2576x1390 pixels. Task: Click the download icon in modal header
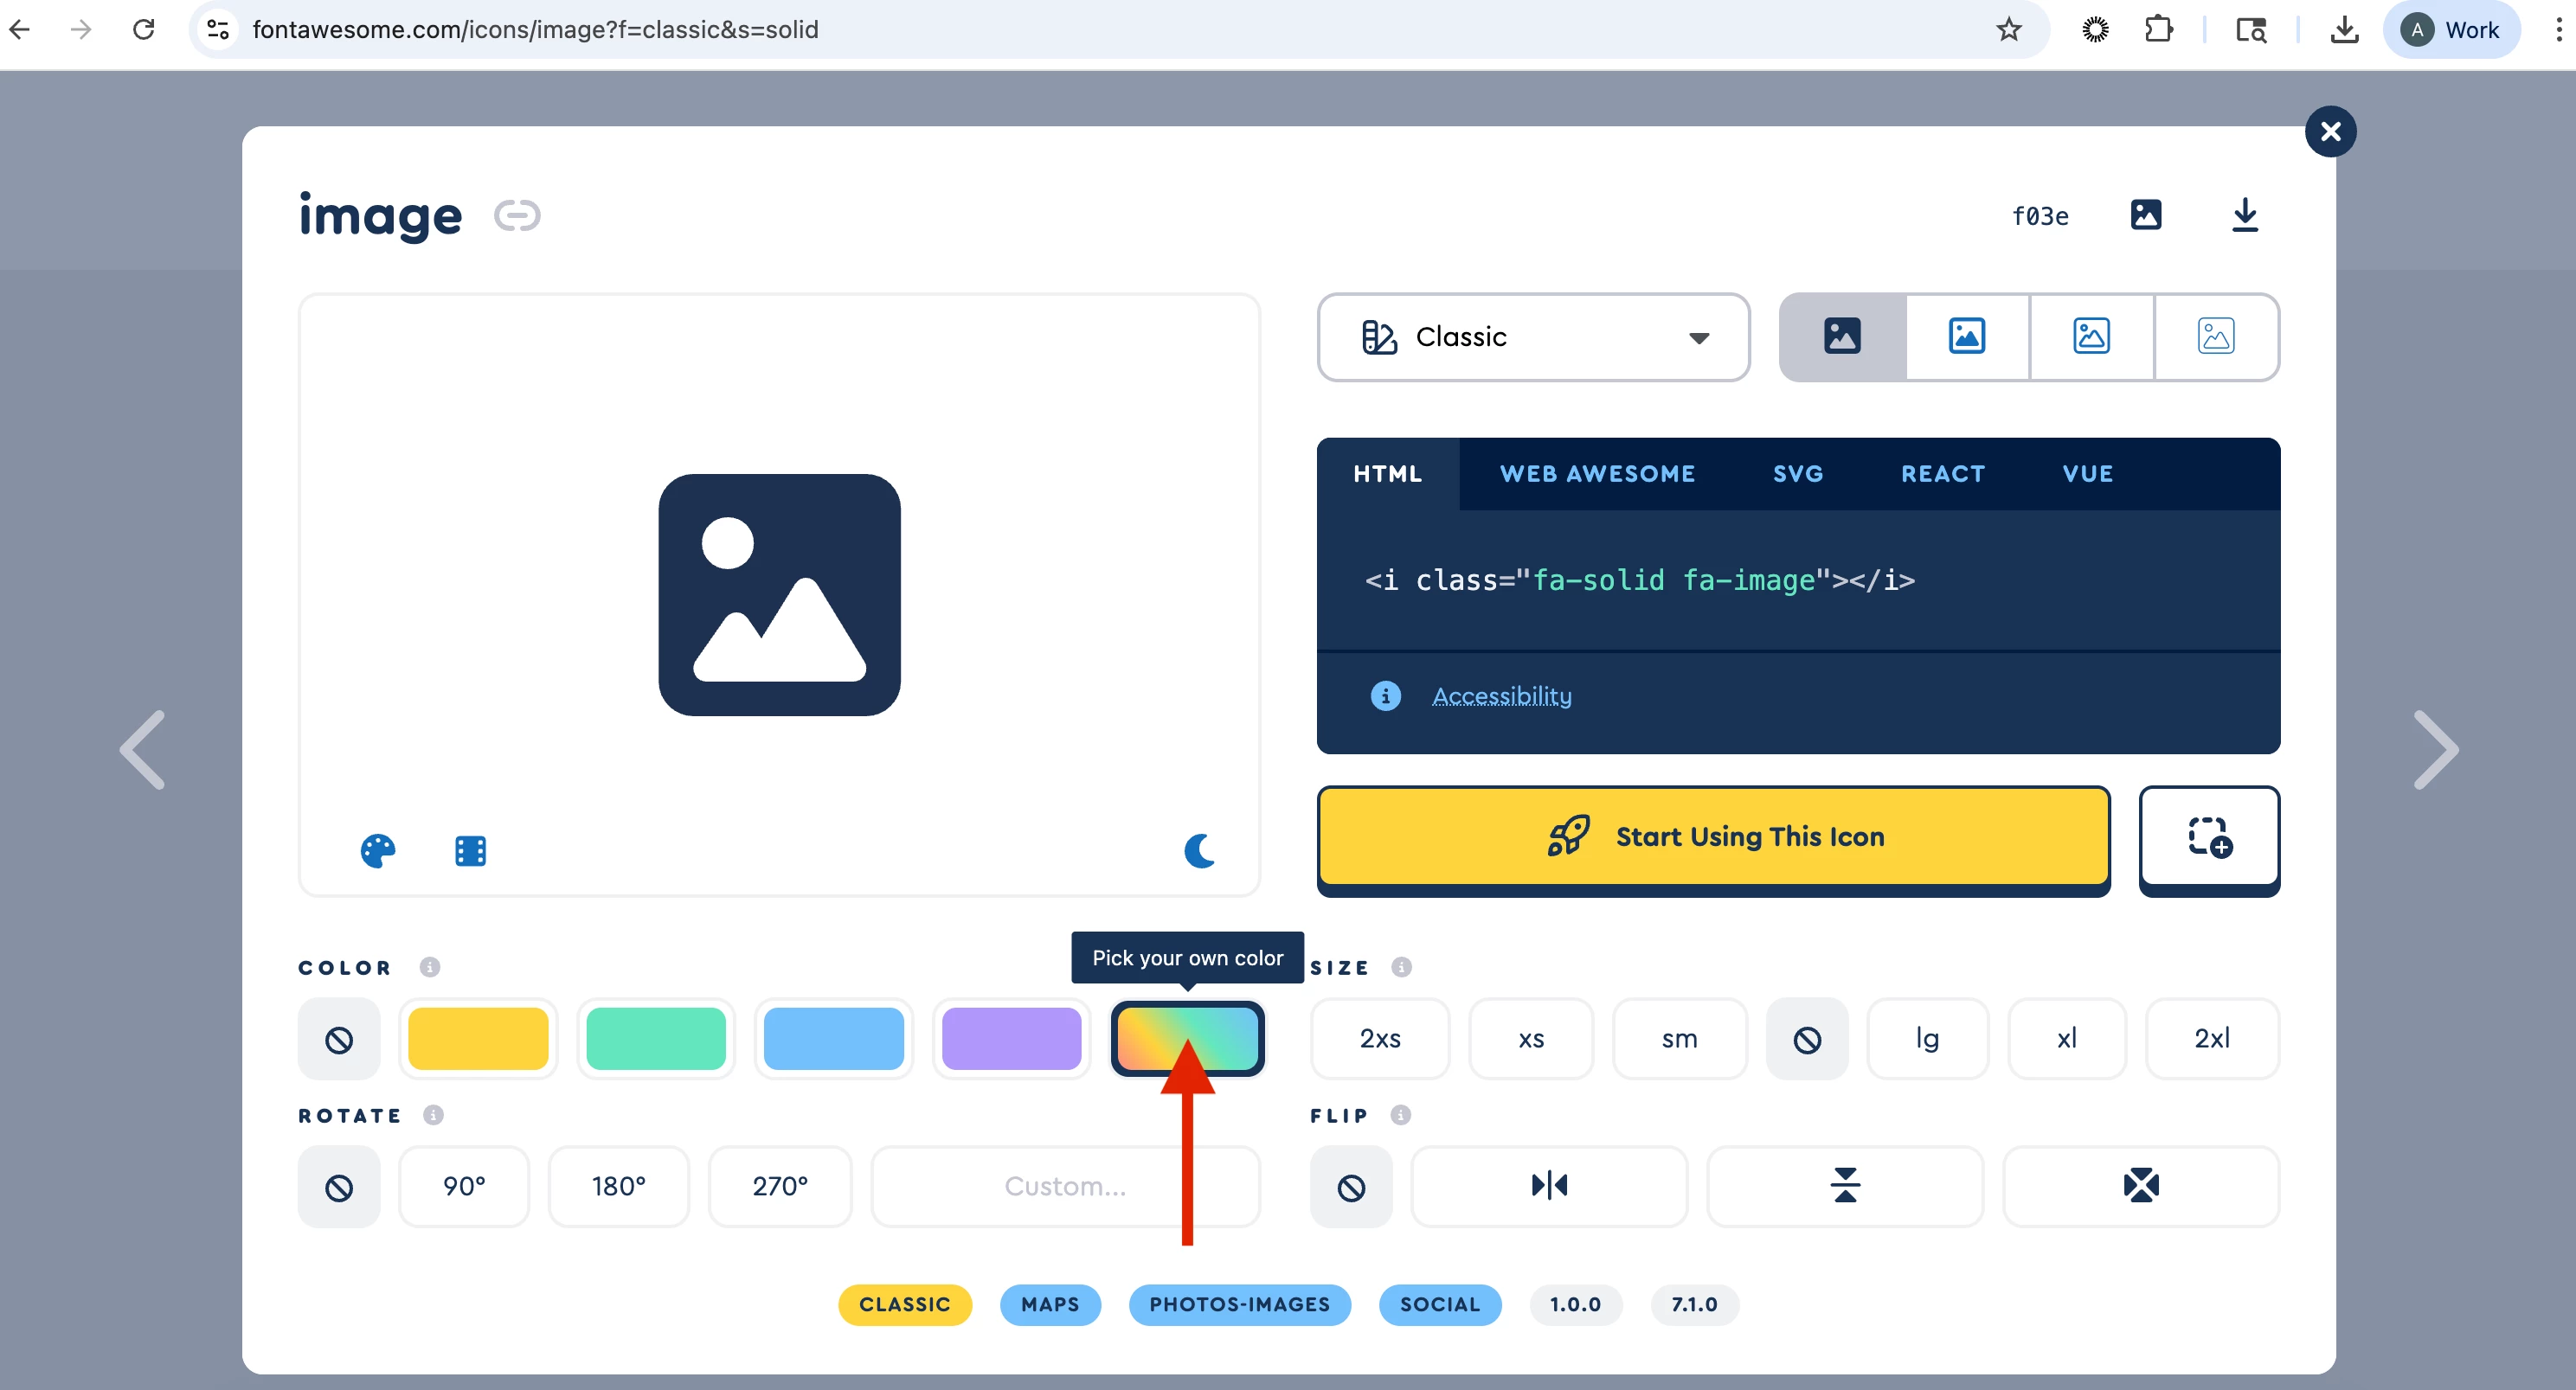[x=2244, y=215]
